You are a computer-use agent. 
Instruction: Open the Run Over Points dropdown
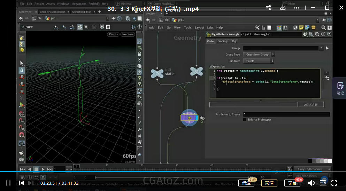point(259,61)
